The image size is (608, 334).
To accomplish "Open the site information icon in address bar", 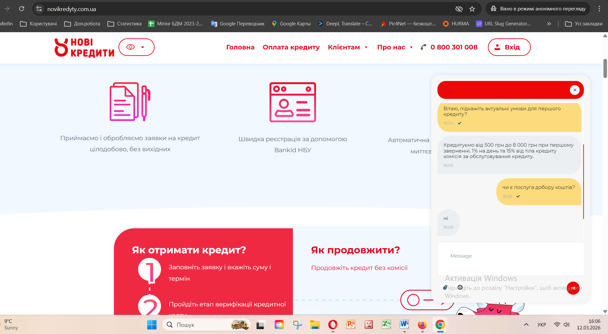I will [x=39, y=9].
